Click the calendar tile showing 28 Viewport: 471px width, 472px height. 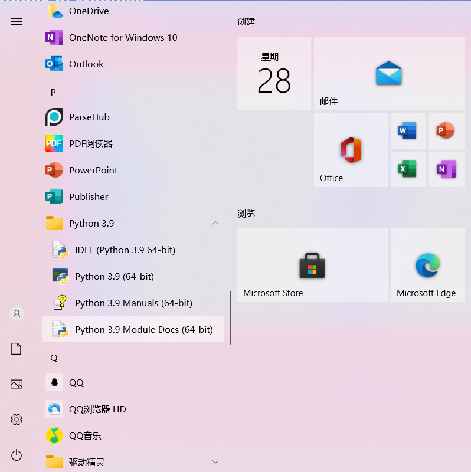tap(274, 73)
